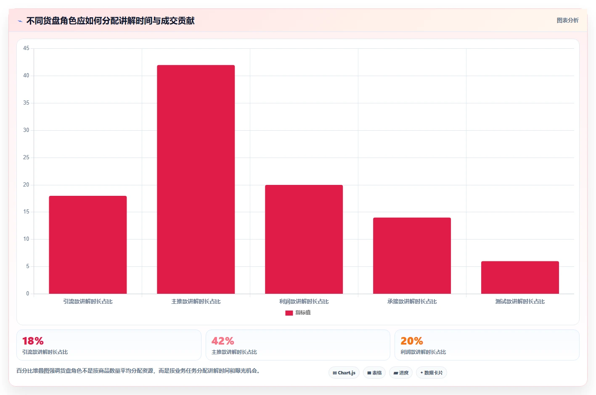Open the 20% 利润款 data card
Image resolution: width=596 pixels, height=395 pixels.
487,345
